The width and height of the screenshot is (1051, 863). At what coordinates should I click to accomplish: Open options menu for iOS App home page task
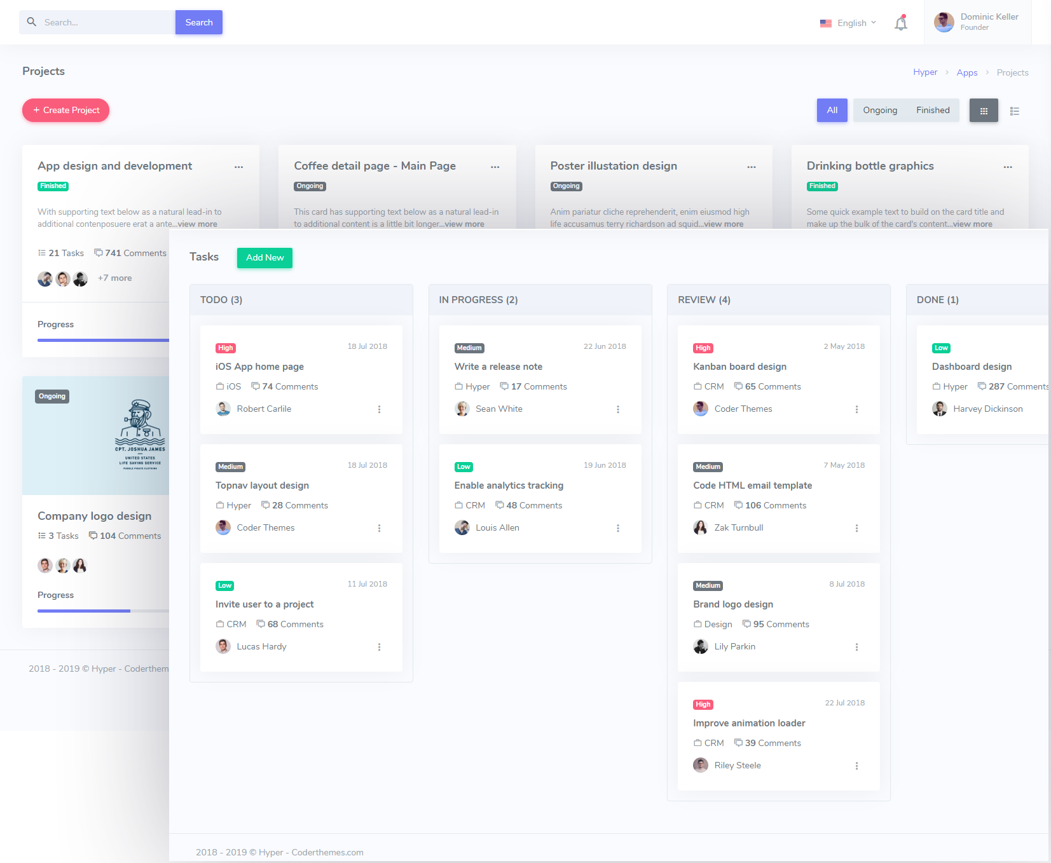pyautogui.click(x=380, y=409)
